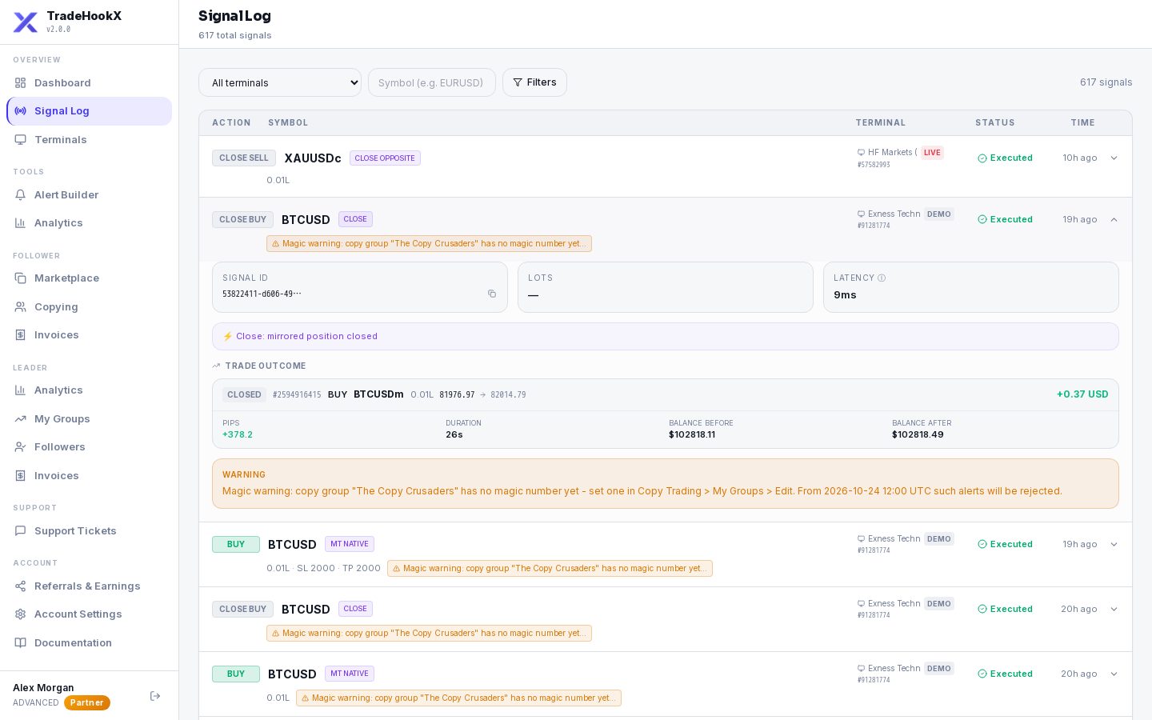
Task: Open the All terminals dropdown
Action: point(280,82)
